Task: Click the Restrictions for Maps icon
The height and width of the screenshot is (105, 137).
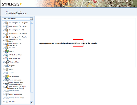Action: point(7,40)
